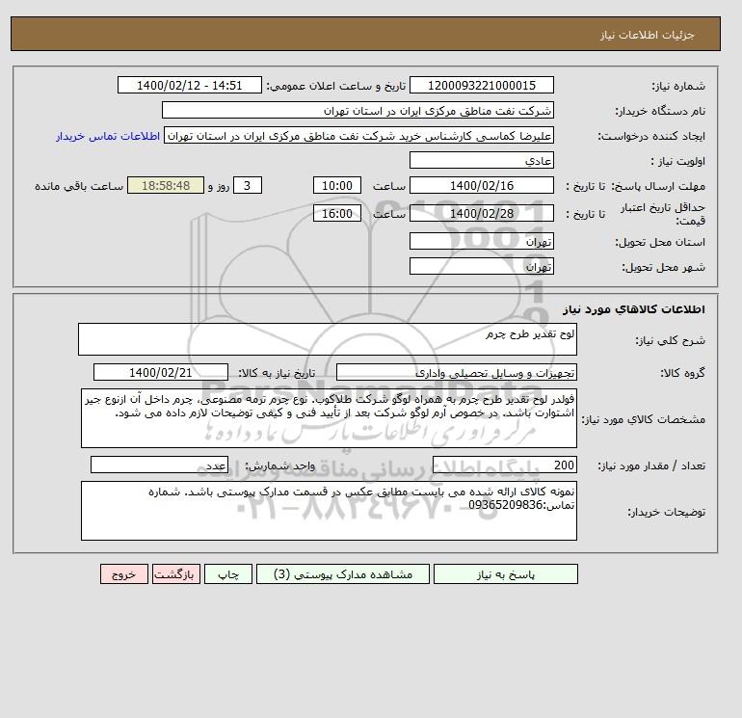
Task: Click the general description box لوح تقدیر طرح چرم
Action: [328, 339]
